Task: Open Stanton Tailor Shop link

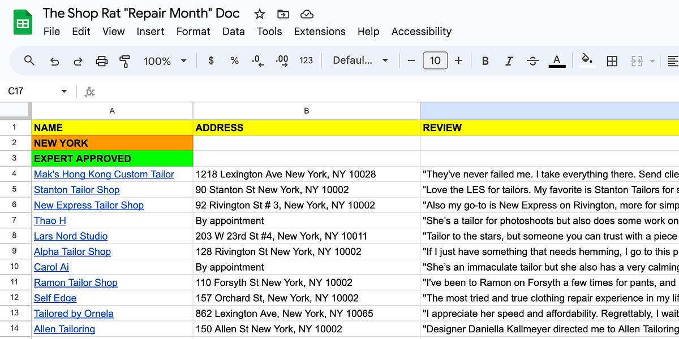Action: [77, 190]
